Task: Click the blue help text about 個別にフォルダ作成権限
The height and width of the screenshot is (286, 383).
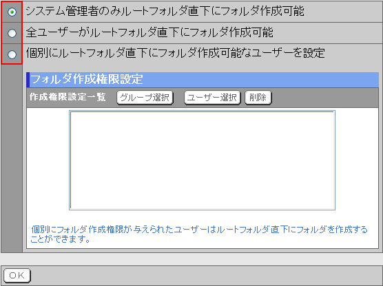Action: pyautogui.click(x=199, y=234)
